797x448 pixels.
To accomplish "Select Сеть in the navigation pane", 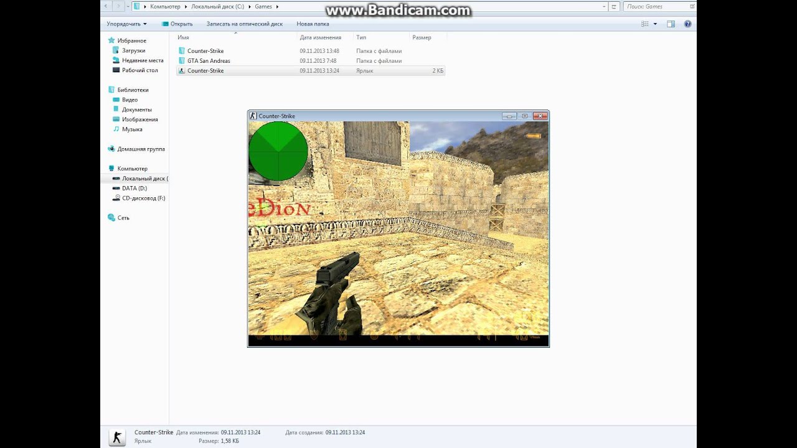I will 123,218.
